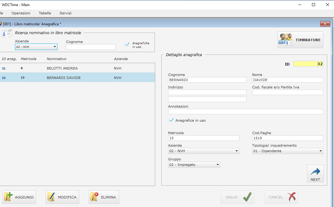
Task: Click the Cognome search field
Action: [91, 47]
